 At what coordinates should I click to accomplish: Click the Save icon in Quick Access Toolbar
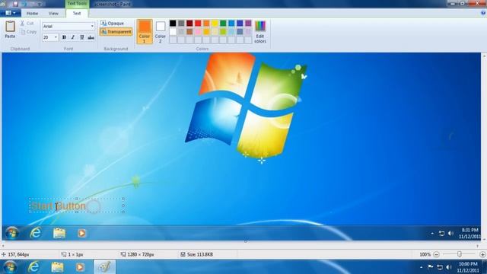click(15, 4)
